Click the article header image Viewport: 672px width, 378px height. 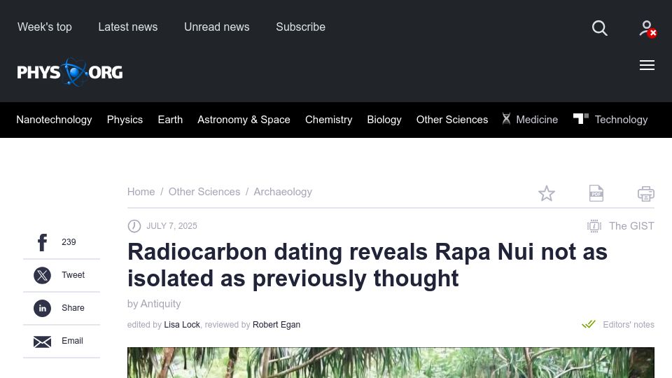pos(391,363)
